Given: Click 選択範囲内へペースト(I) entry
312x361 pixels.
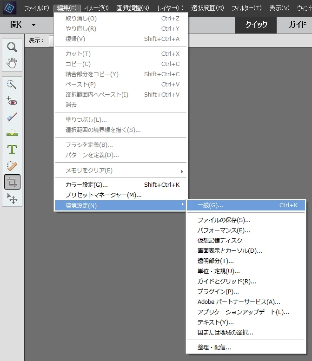Looking at the screenshot, I should point(121,95).
